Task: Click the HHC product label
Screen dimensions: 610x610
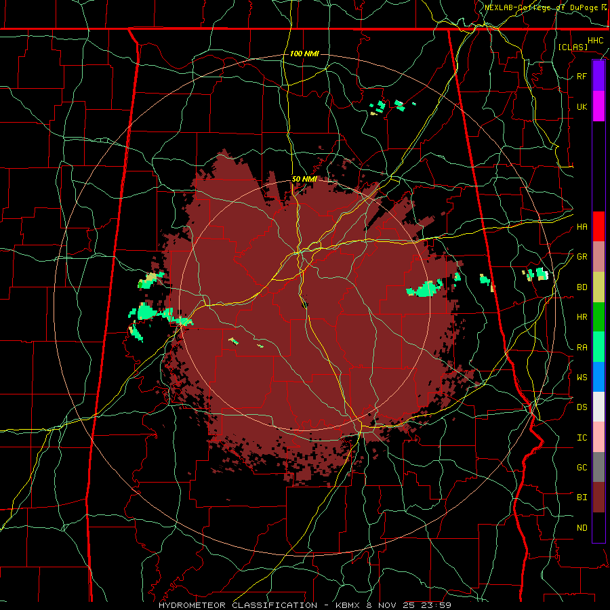Action: click(595, 41)
